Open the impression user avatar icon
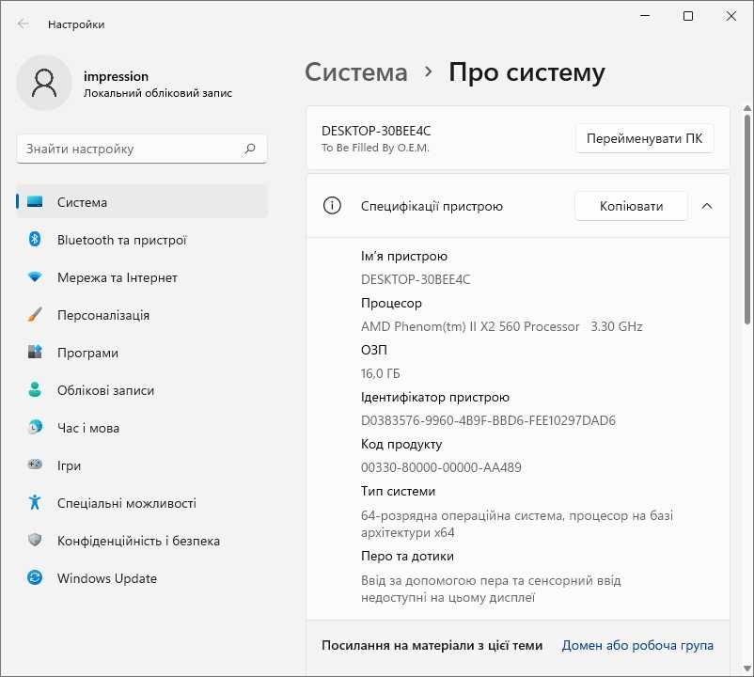The height and width of the screenshot is (677, 754). pyautogui.click(x=44, y=83)
